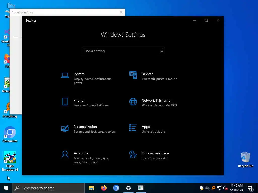The width and height of the screenshot is (258, 193).
Task: Select the Phone category icon
Action: pos(65,102)
